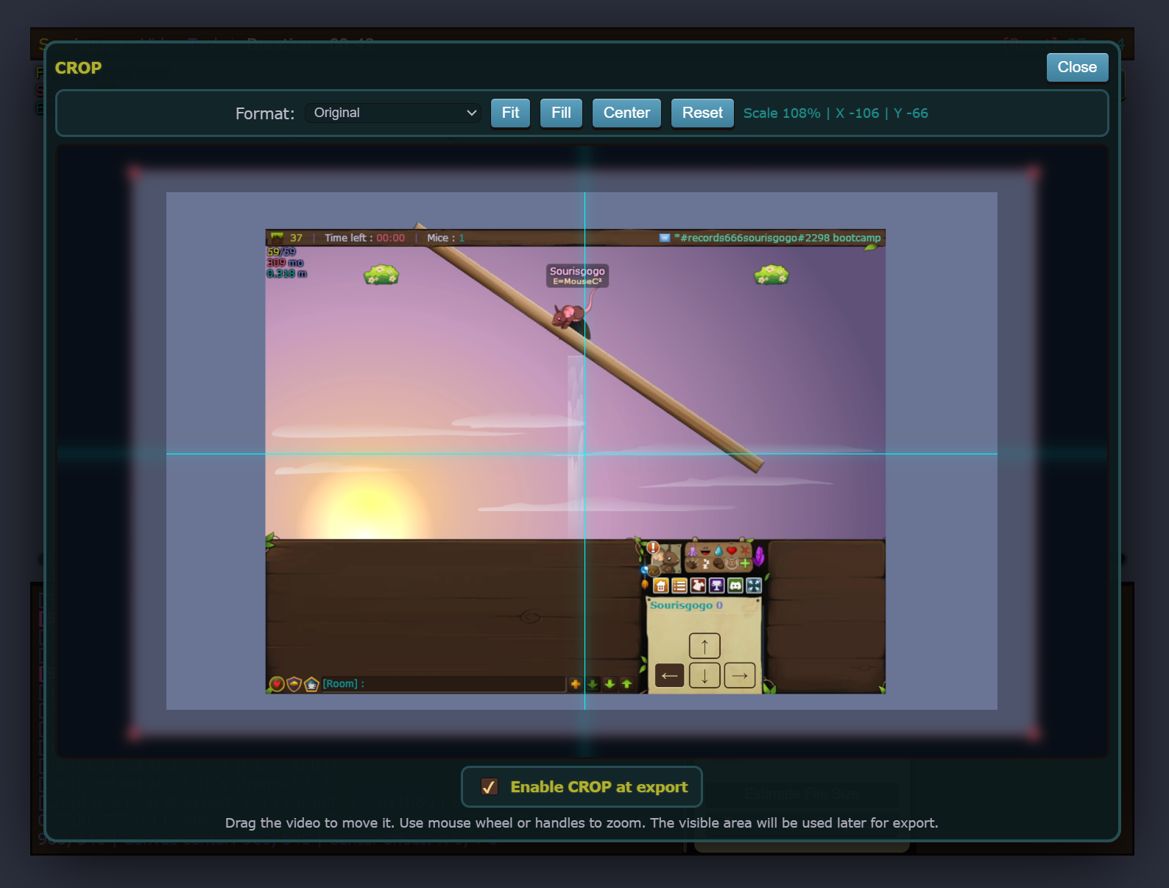Close the CROP dialog
Image resolution: width=1169 pixels, height=888 pixels.
(1077, 67)
